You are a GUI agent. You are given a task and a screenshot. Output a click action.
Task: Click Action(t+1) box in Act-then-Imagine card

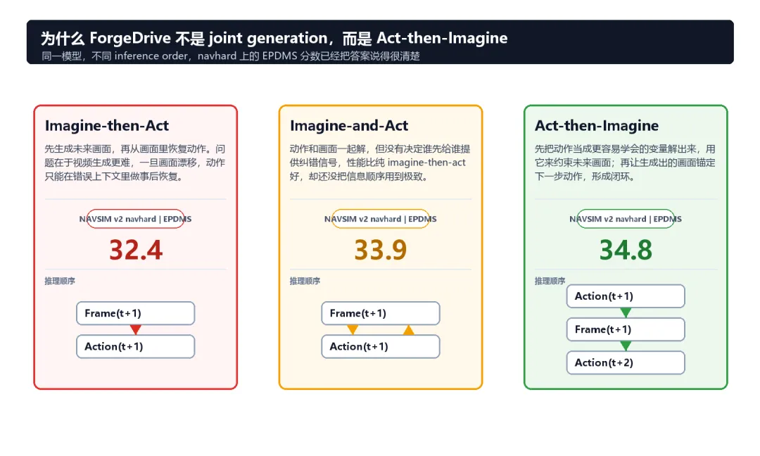[626, 296]
